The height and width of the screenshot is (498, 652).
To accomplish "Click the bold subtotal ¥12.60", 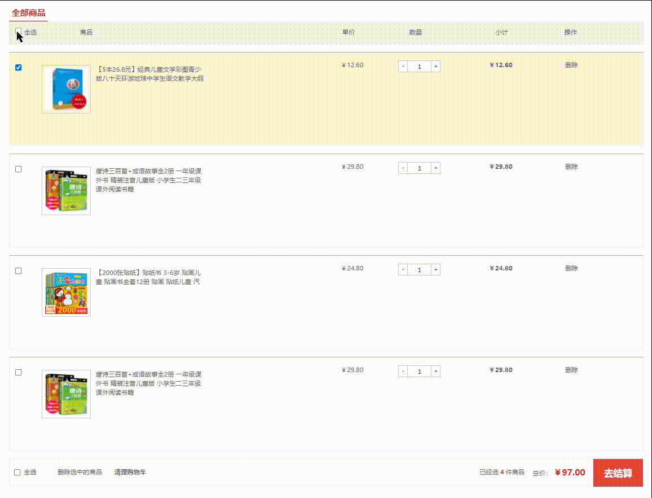I will pos(501,65).
